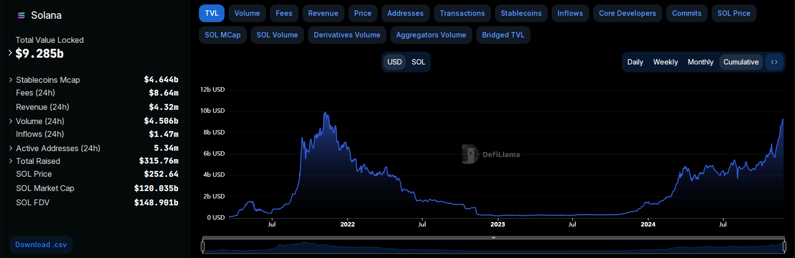Click right handle of range slider
This screenshot has height=258, width=795.
(x=784, y=246)
